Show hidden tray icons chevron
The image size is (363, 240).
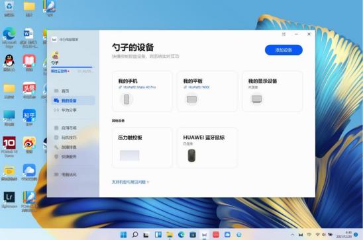pyautogui.click(x=293, y=235)
